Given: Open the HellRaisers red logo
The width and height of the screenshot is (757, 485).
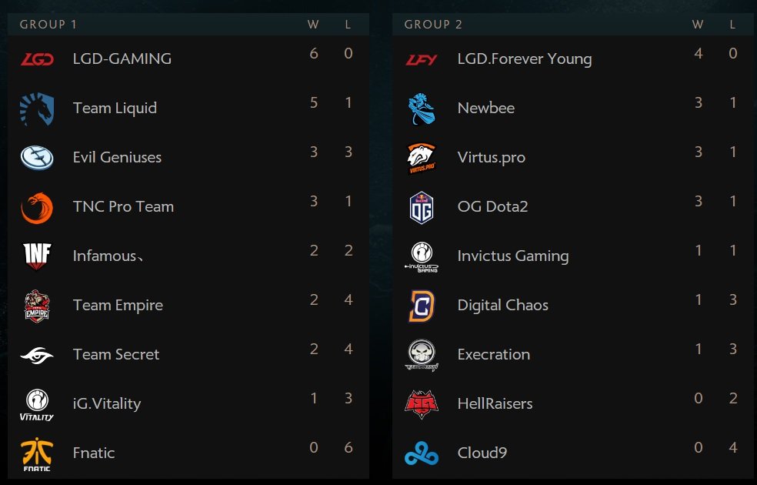Looking at the screenshot, I should click(422, 404).
